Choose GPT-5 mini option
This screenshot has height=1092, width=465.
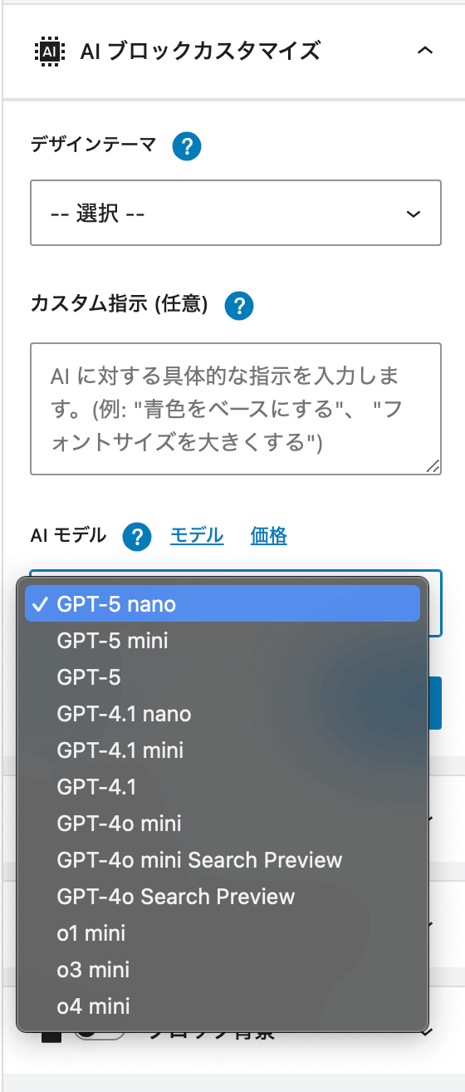[223, 641]
